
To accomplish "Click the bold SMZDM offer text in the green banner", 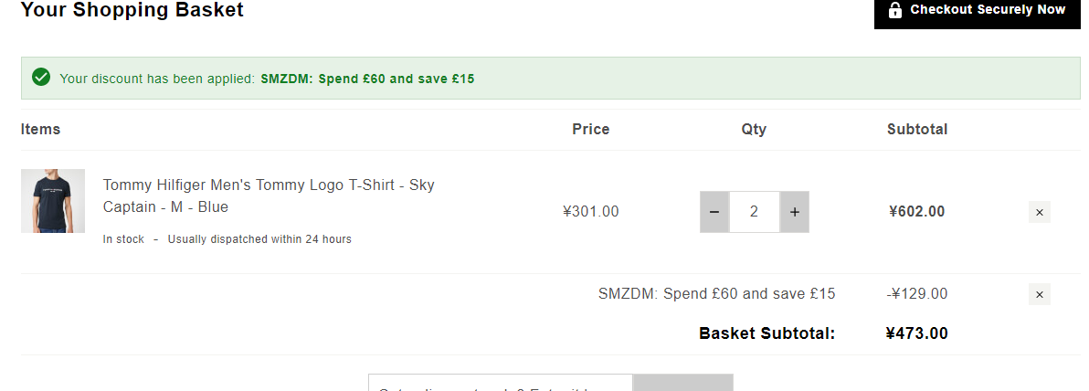I will [367, 79].
